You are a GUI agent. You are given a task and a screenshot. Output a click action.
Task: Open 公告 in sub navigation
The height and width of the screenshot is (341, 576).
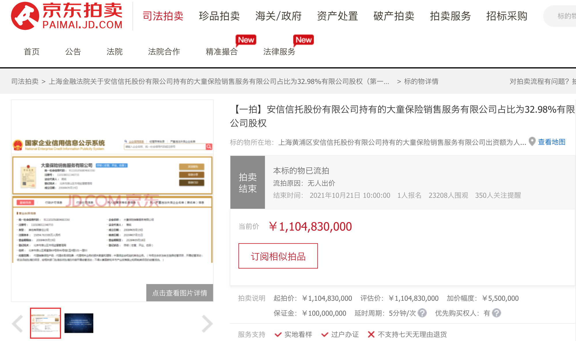pos(73,52)
